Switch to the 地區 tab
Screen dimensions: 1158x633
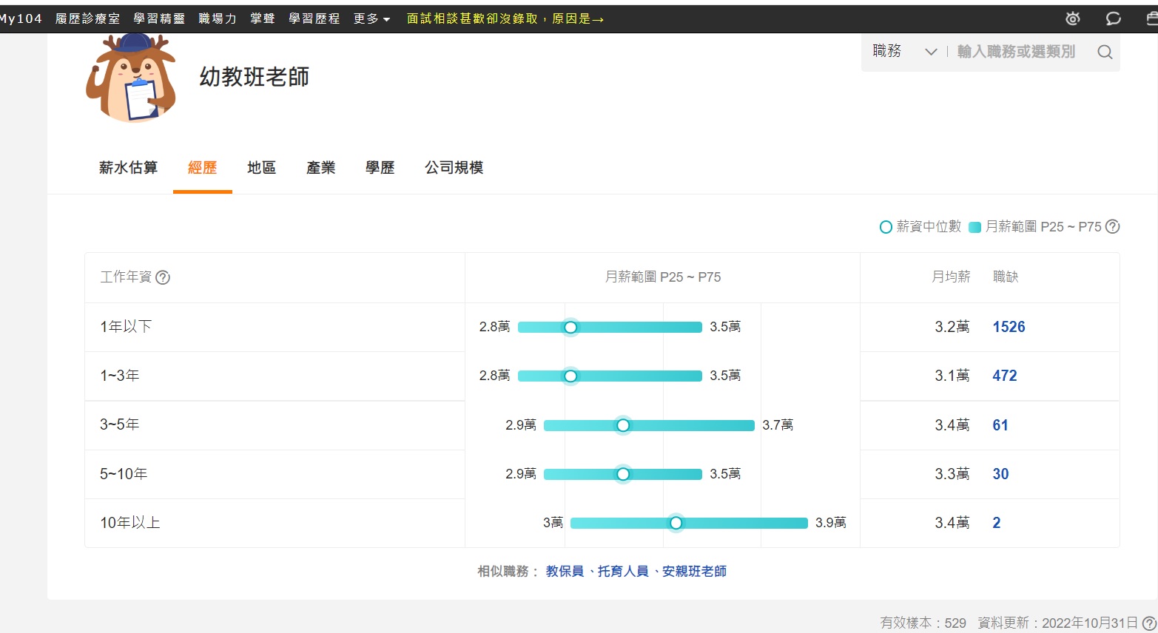[x=261, y=168]
